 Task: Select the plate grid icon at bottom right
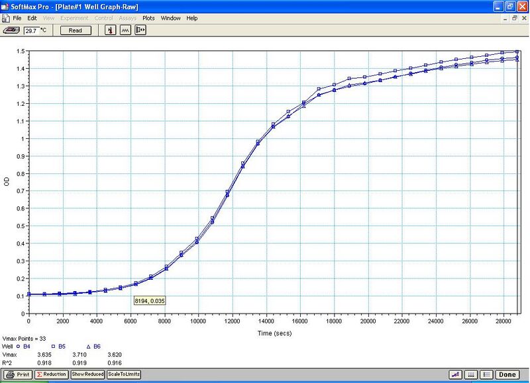[470, 374]
